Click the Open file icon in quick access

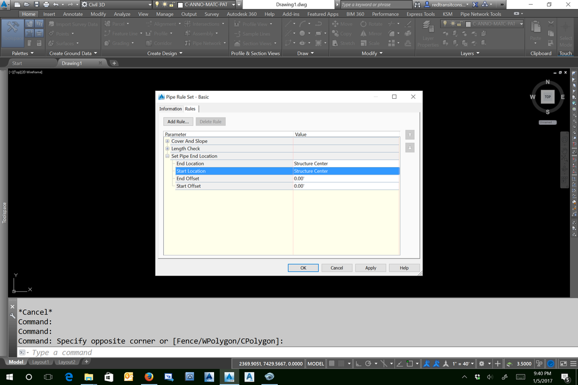[x=27, y=5]
